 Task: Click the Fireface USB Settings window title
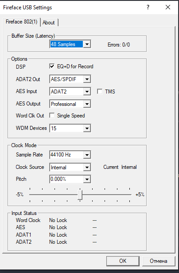tap(27, 8)
